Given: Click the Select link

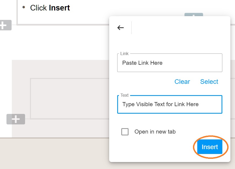Looking at the screenshot, I should click(209, 82).
